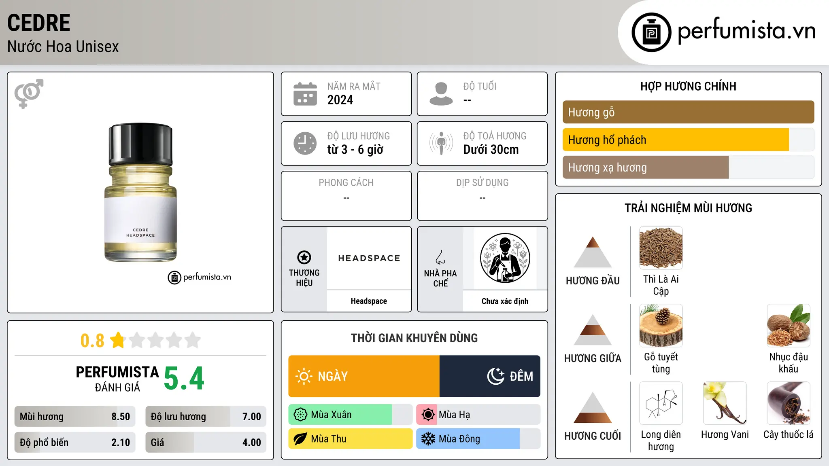829x466 pixels.
Task: Click the nose perfumer icon
Action: 440,257
